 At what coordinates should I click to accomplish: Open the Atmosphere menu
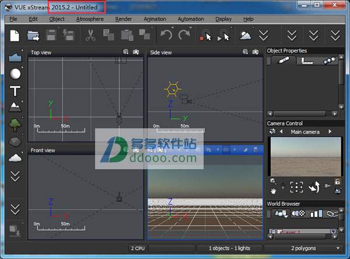(x=90, y=19)
